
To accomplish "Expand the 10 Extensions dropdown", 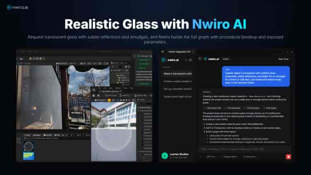I will coord(250,157).
